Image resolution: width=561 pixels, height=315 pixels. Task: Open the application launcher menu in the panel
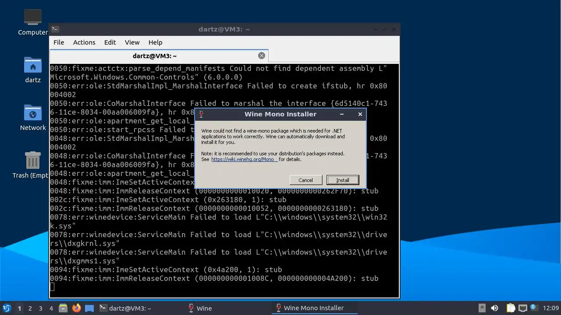(x=7, y=308)
